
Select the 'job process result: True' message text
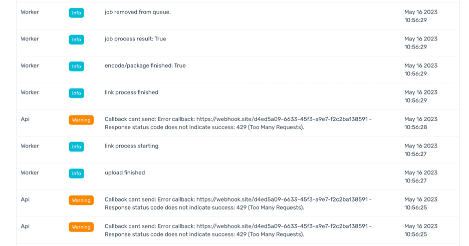135,39
